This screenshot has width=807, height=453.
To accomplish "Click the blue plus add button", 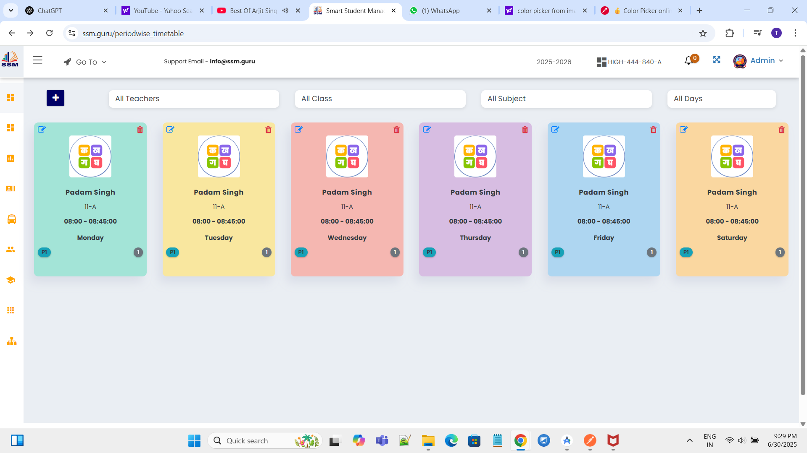I will pos(55,98).
